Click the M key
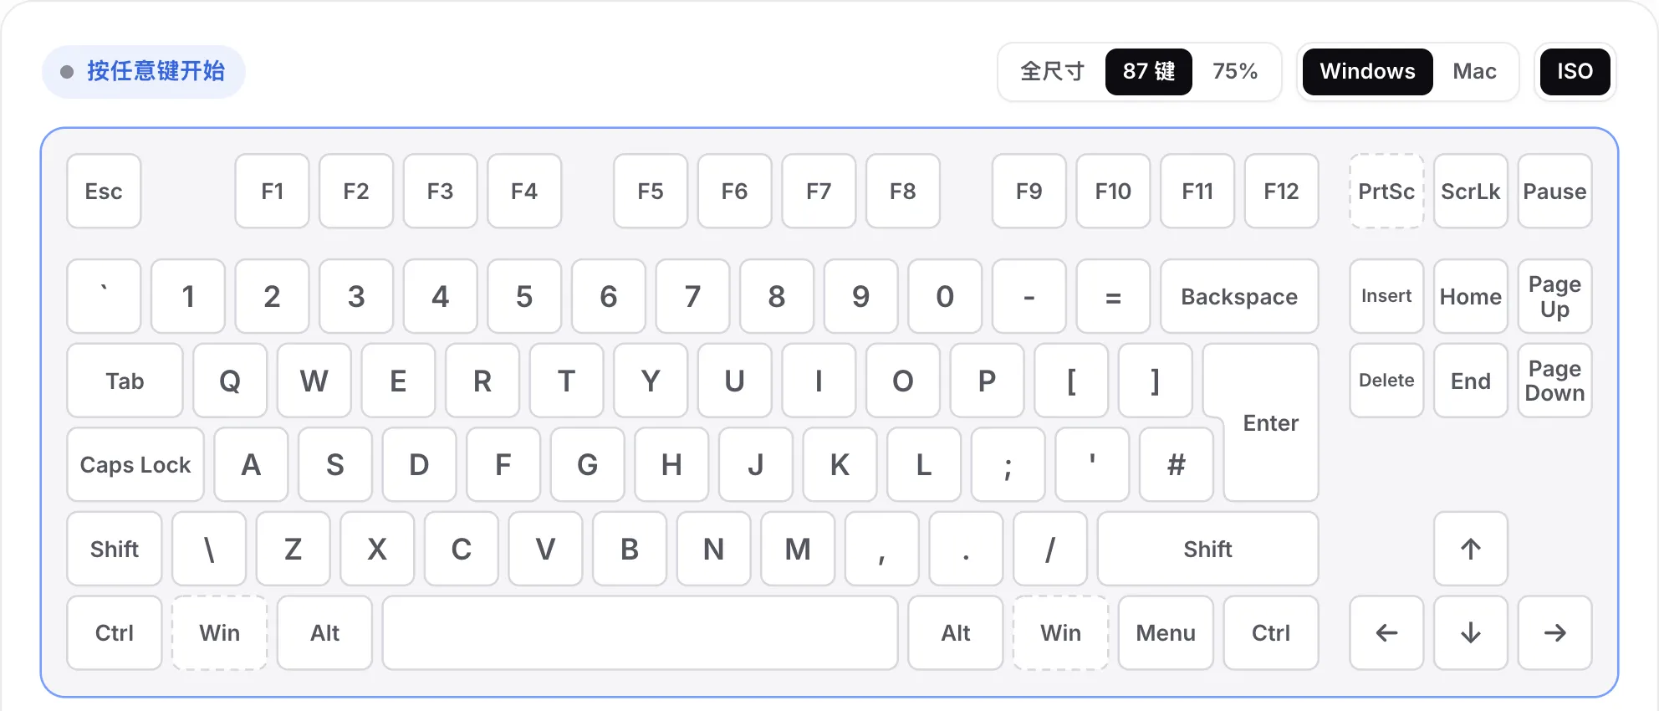The width and height of the screenshot is (1659, 711). pos(798,549)
